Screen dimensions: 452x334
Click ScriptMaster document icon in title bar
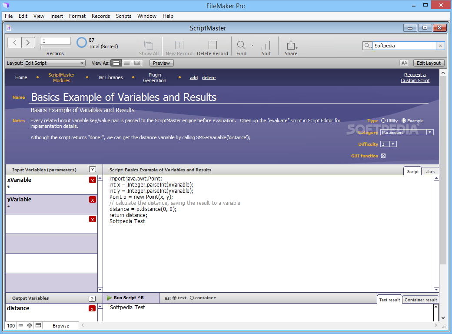click(x=9, y=28)
